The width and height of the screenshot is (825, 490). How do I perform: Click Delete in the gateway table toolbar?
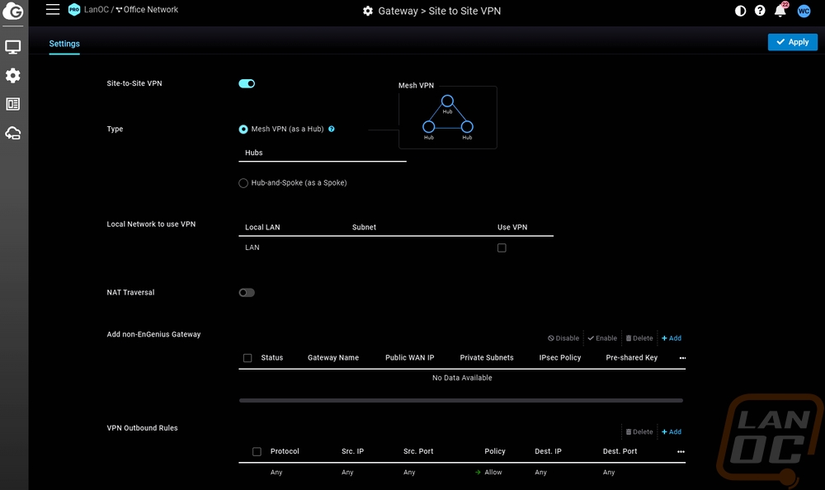(639, 338)
